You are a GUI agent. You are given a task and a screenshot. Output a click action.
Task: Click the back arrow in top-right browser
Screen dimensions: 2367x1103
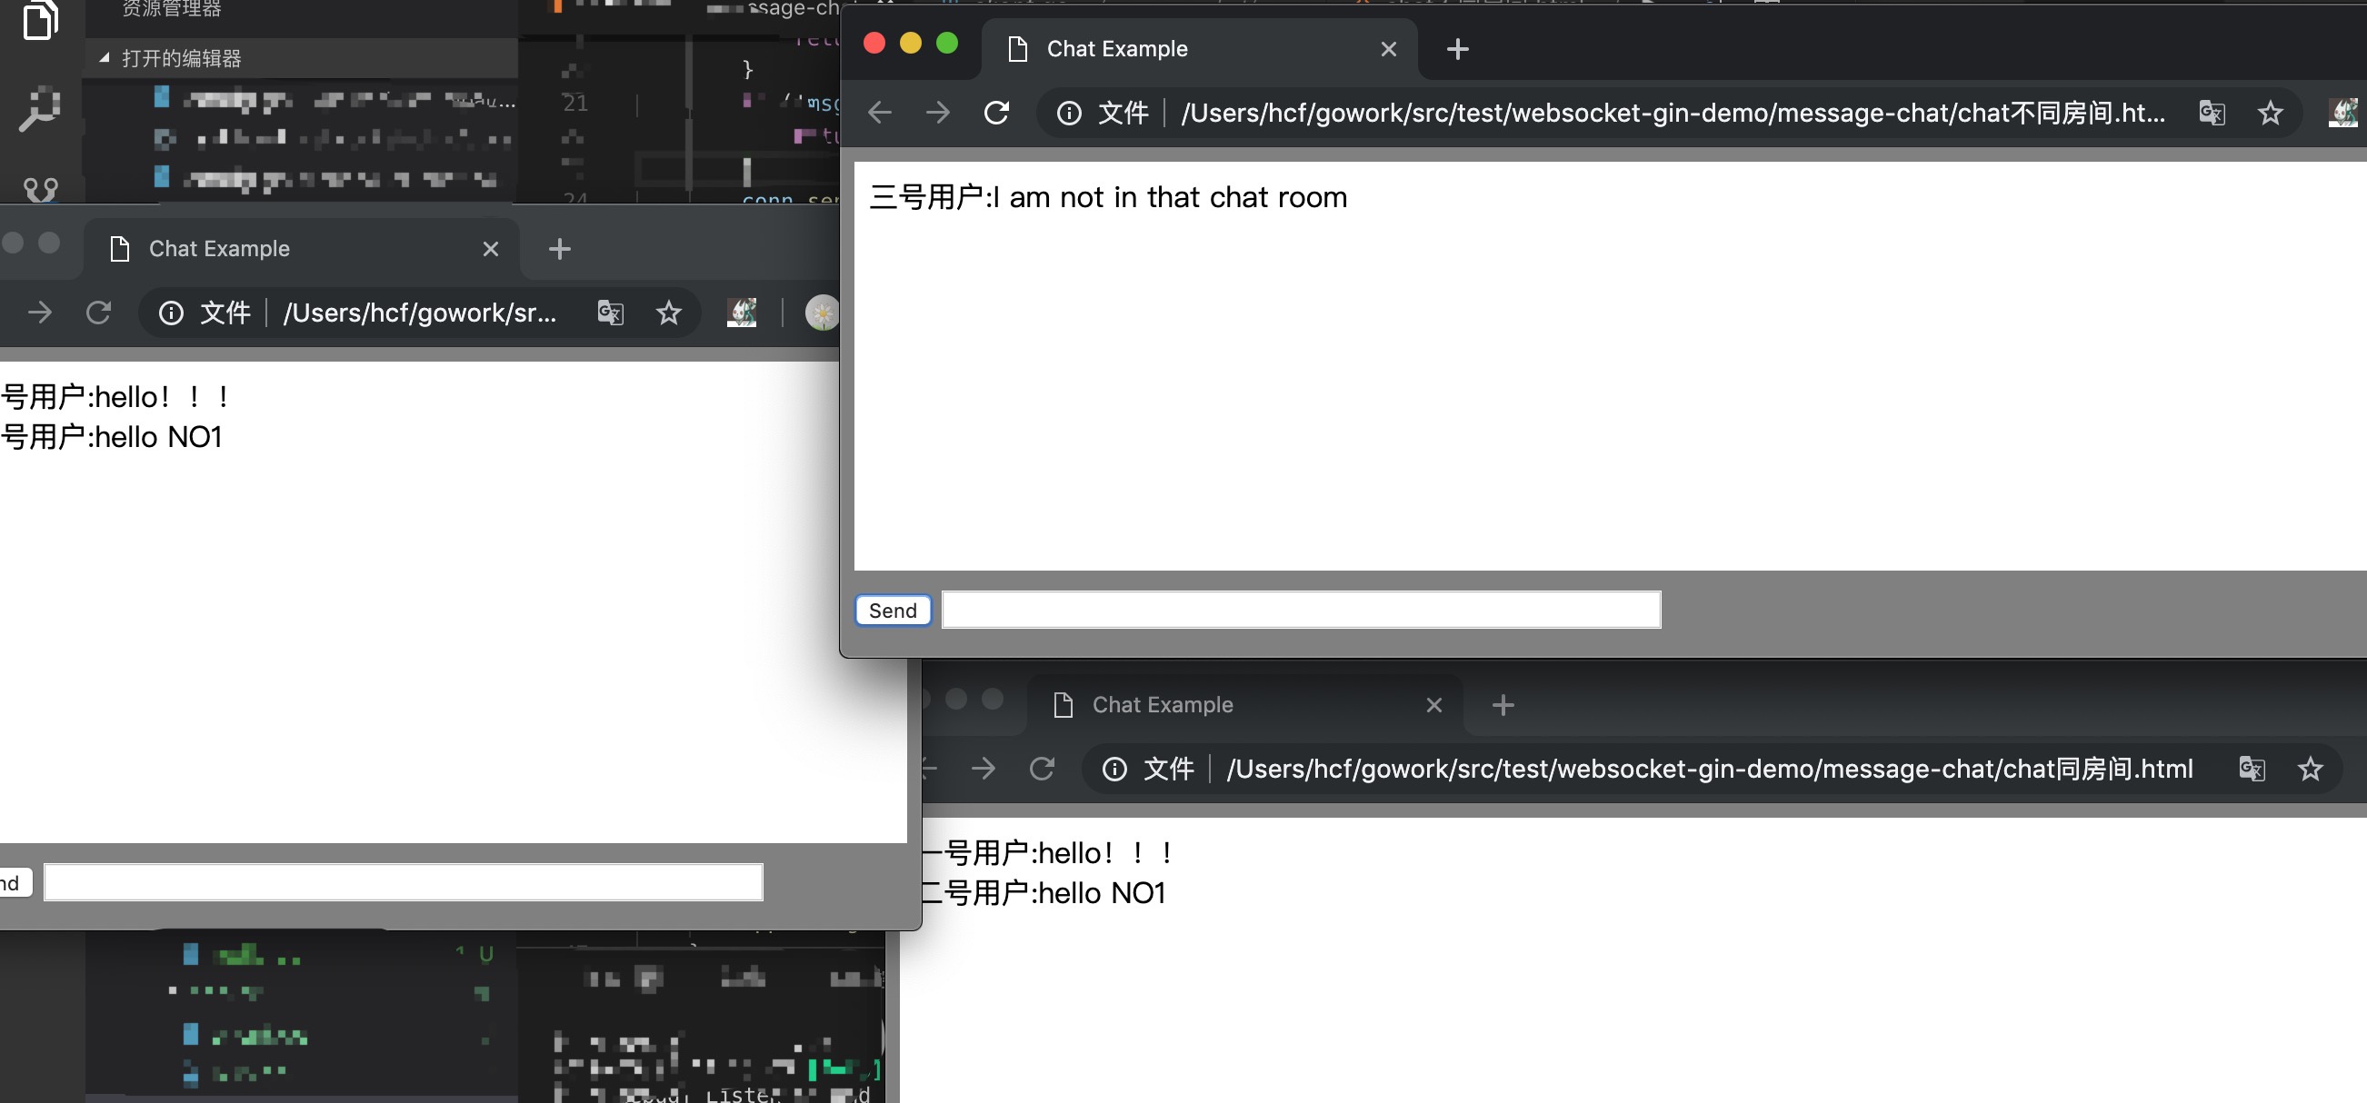[x=879, y=113]
